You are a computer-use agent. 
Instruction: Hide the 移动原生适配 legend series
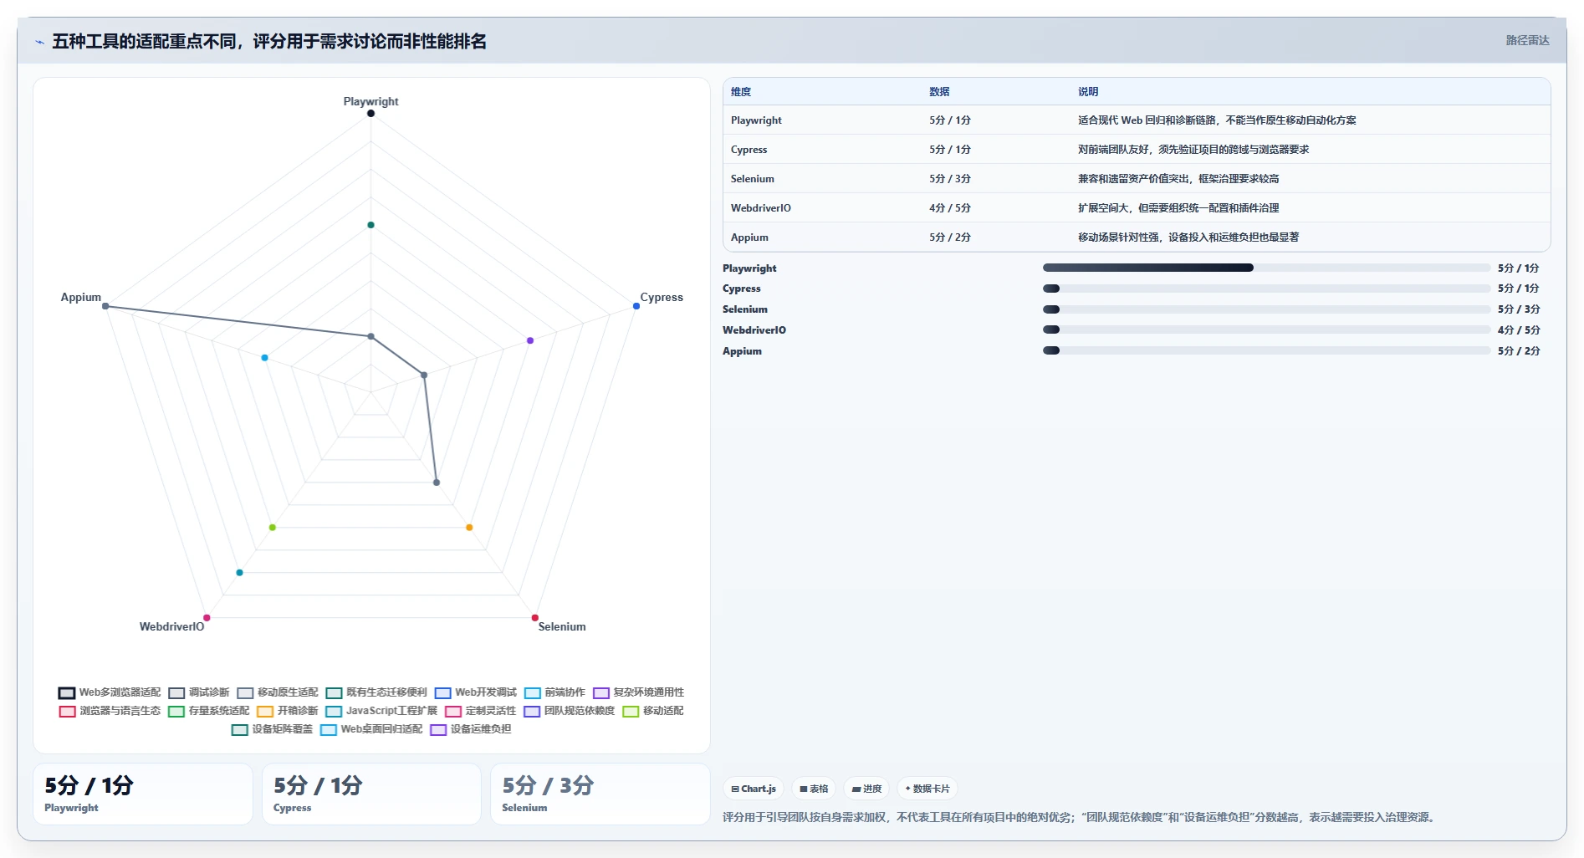(x=278, y=692)
